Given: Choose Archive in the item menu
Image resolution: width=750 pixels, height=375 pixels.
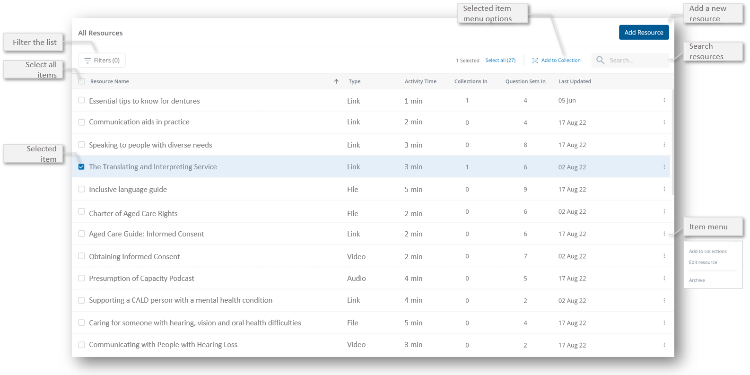Looking at the screenshot, I should tap(697, 280).
